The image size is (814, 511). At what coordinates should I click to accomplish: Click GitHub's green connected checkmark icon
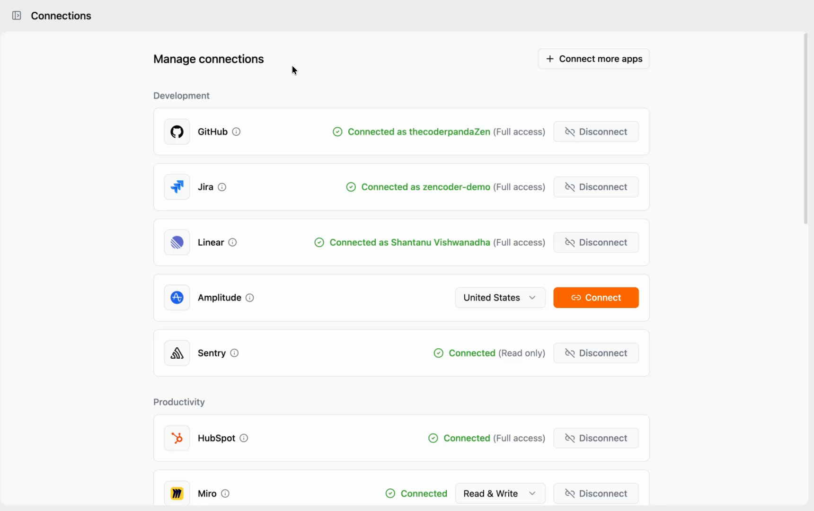(x=337, y=132)
